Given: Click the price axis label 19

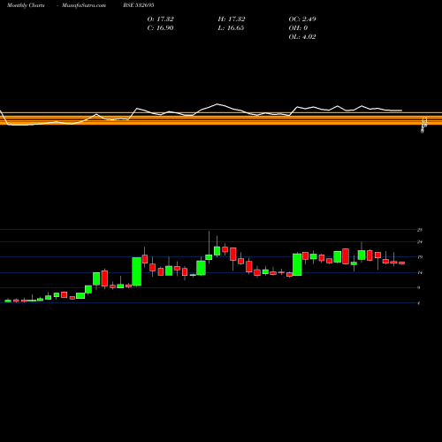Looking at the screenshot, I should pos(420,257).
